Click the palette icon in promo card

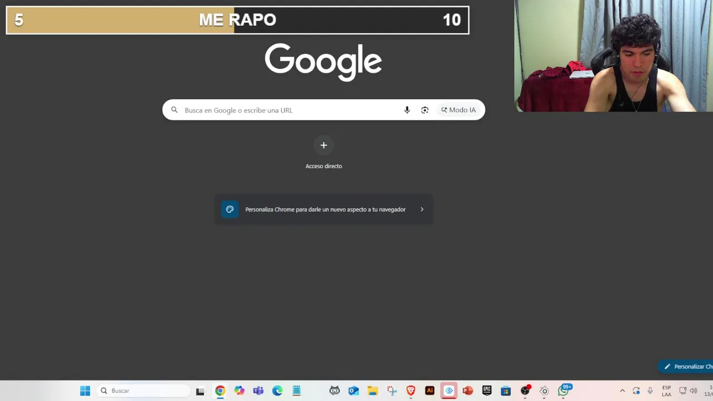pyautogui.click(x=230, y=209)
